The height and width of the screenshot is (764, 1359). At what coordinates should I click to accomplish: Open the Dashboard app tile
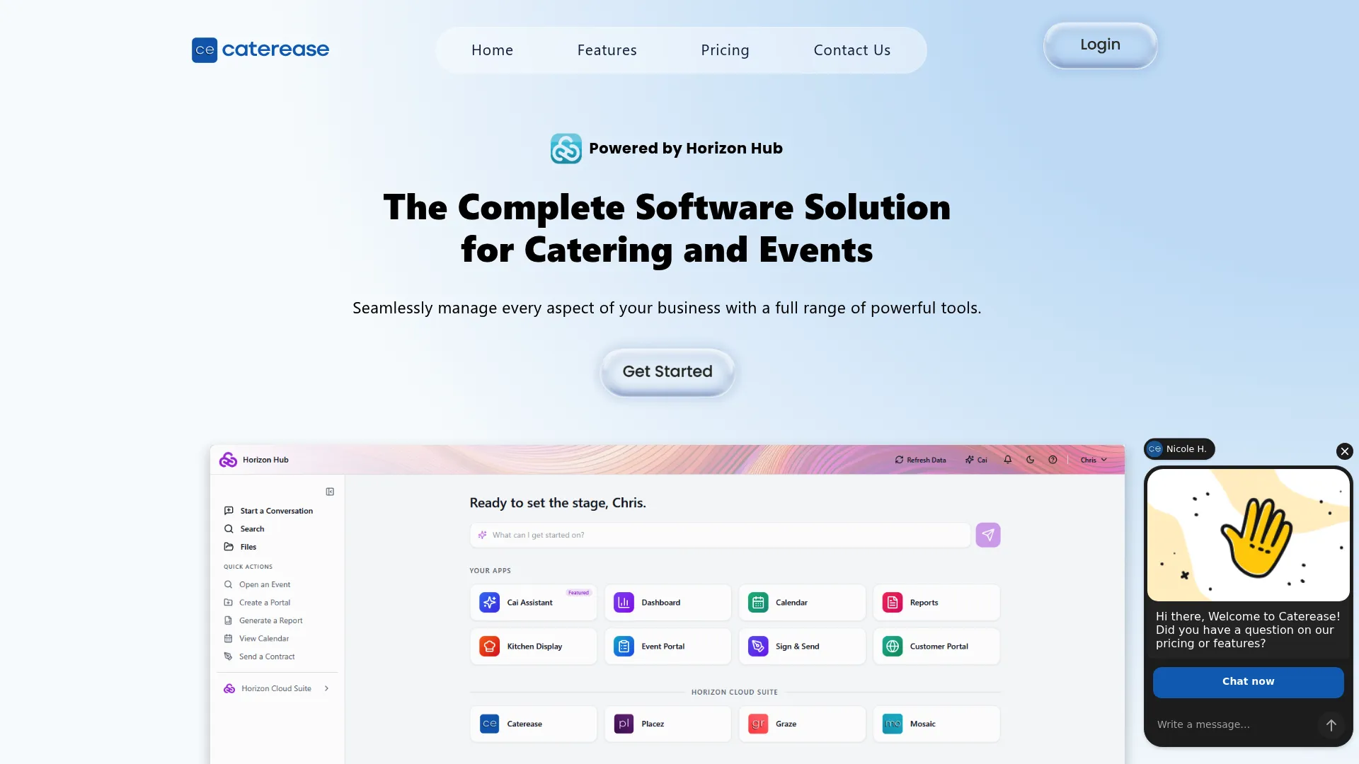pyautogui.click(x=667, y=603)
